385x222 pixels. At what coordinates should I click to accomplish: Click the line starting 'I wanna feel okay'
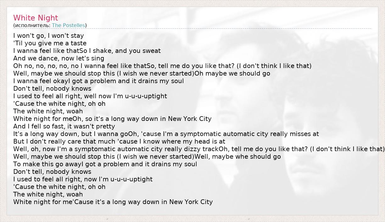(98, 81)
